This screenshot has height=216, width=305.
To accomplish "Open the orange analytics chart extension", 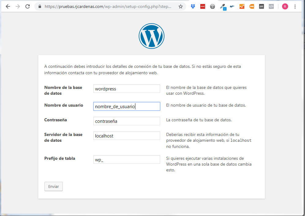I will [242, 6].
